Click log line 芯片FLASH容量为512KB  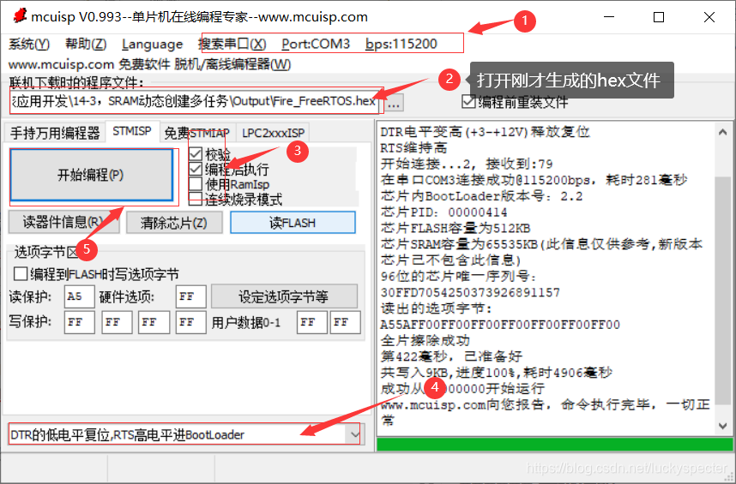click(x=455, y=228)
